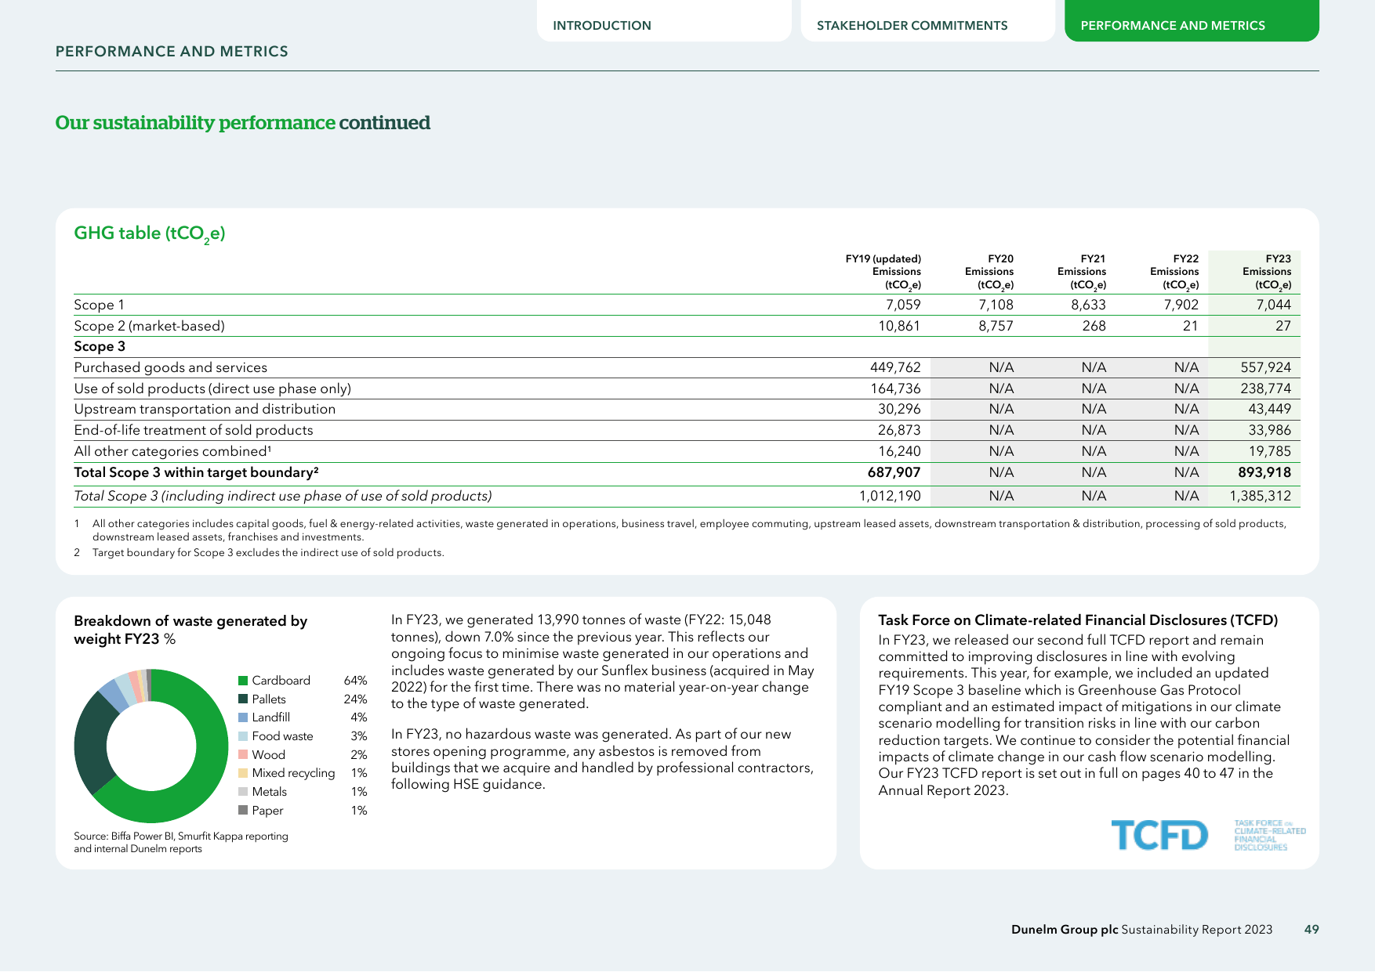Click 'Dunelm Group plc Sustainability Report 2023' footer
Screen dimensions: 1375x972
click(x=1141, y=930)
